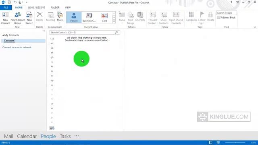This screenshot has width=258, height=145.
Task: Jump to the m index letter
Action: click(x=52, y=71)
